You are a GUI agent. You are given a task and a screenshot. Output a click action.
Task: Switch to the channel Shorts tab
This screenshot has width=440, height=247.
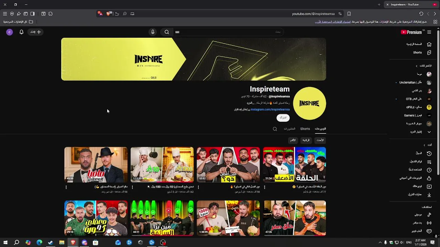click(x=305, y=129)
